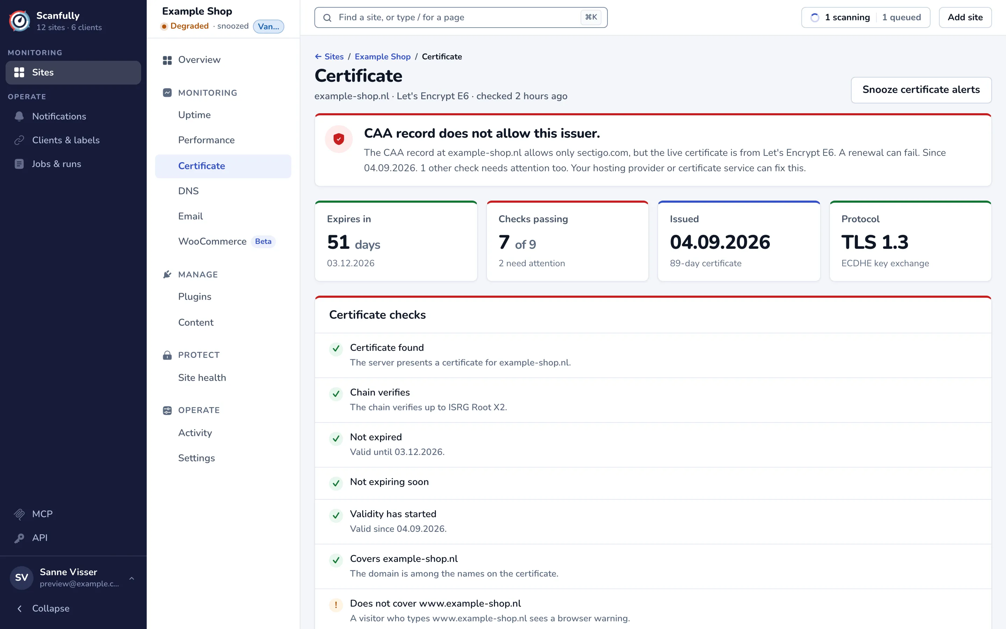The width and height of the screenshot is (1006, 629).
Task: Open the WooCommerce Beta page
Action: pyautogui.click(x=223, y=242)
